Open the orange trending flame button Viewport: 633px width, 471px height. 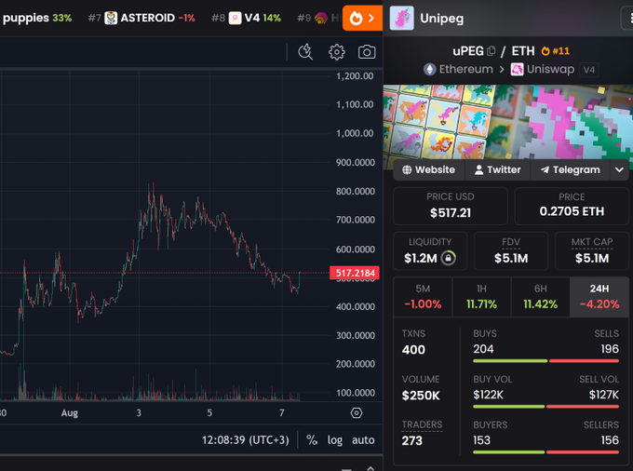click(362, 19)
